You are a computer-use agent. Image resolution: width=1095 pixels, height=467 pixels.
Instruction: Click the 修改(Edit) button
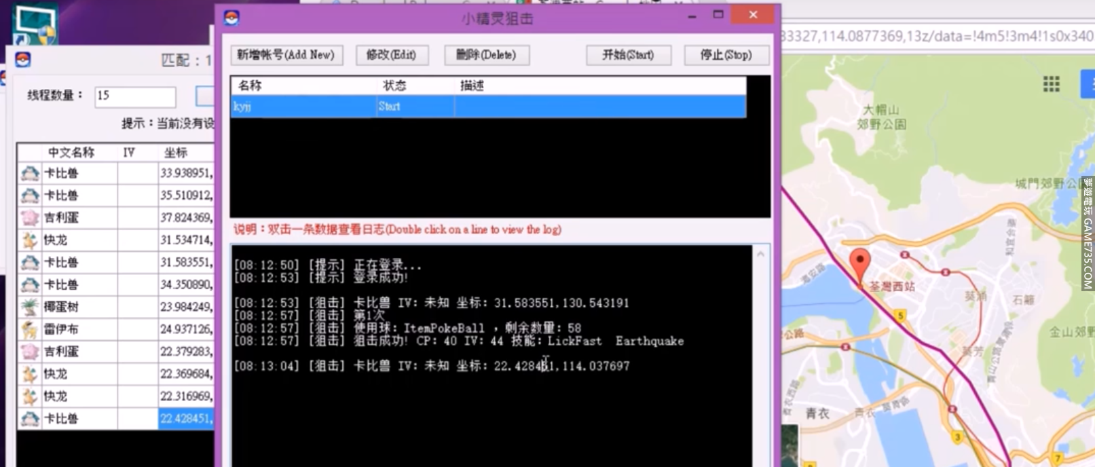[392, 55]
